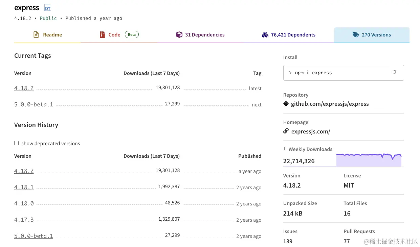
Task: Click the MIT license value
Action: coord(349,186)
